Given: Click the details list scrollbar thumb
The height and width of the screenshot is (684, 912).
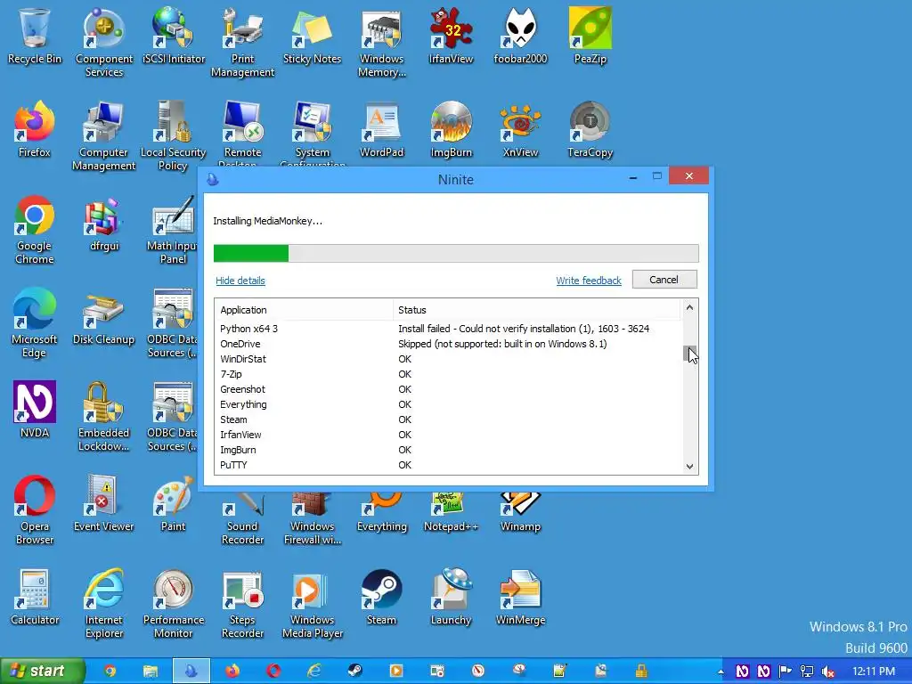Looking at the screenshot, I should (x=690, y=353).
